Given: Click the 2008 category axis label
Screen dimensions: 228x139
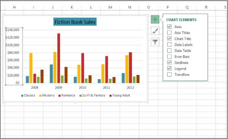Looking at the screenshot, I should [35, 87].
